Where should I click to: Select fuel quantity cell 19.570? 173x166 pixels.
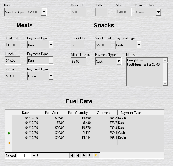[x=78, y=128]
